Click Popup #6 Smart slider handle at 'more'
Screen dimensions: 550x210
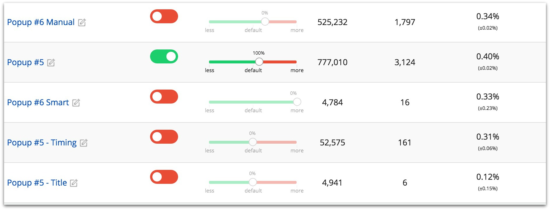[x=297, y=102]
